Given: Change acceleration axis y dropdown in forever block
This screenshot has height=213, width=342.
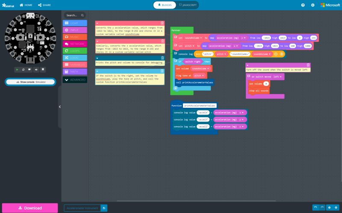Looking at the screenshot, I should (x=243, y=38).
